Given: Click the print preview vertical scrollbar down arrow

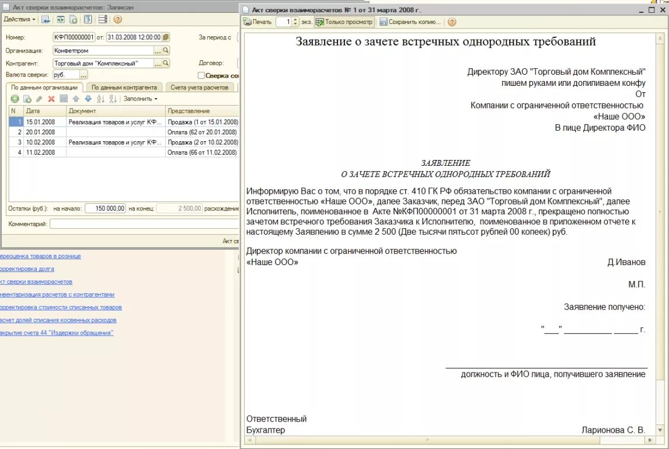Looking at the screenshot, I should click(x=660, y=430).
